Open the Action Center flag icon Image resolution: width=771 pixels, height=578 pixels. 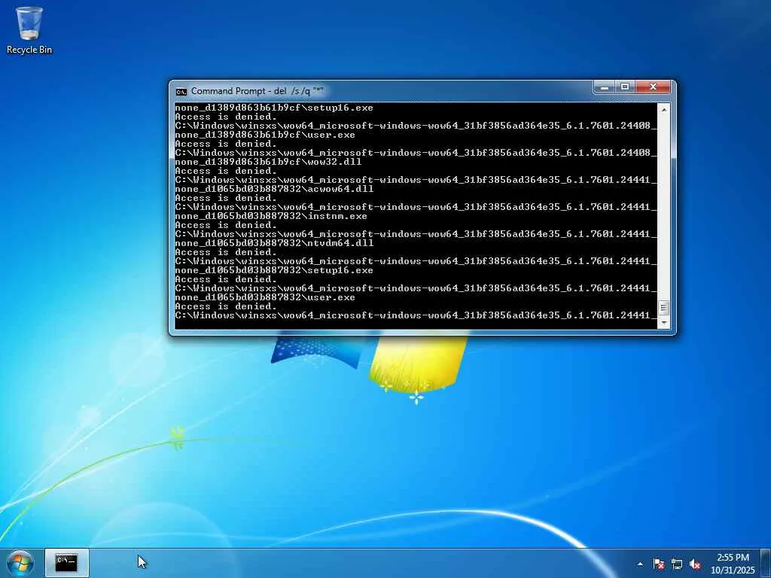[658, 564]
